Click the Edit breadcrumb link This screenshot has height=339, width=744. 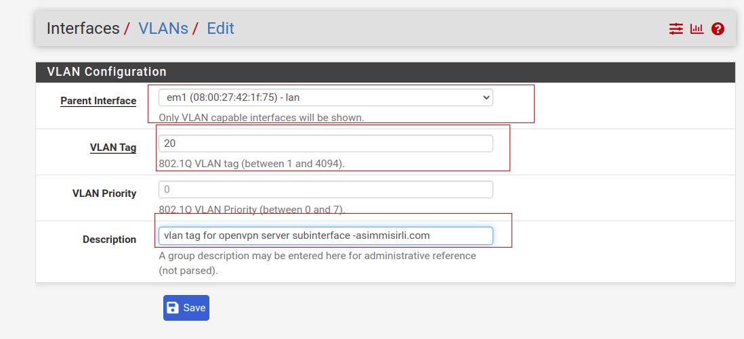click(220, 28)
